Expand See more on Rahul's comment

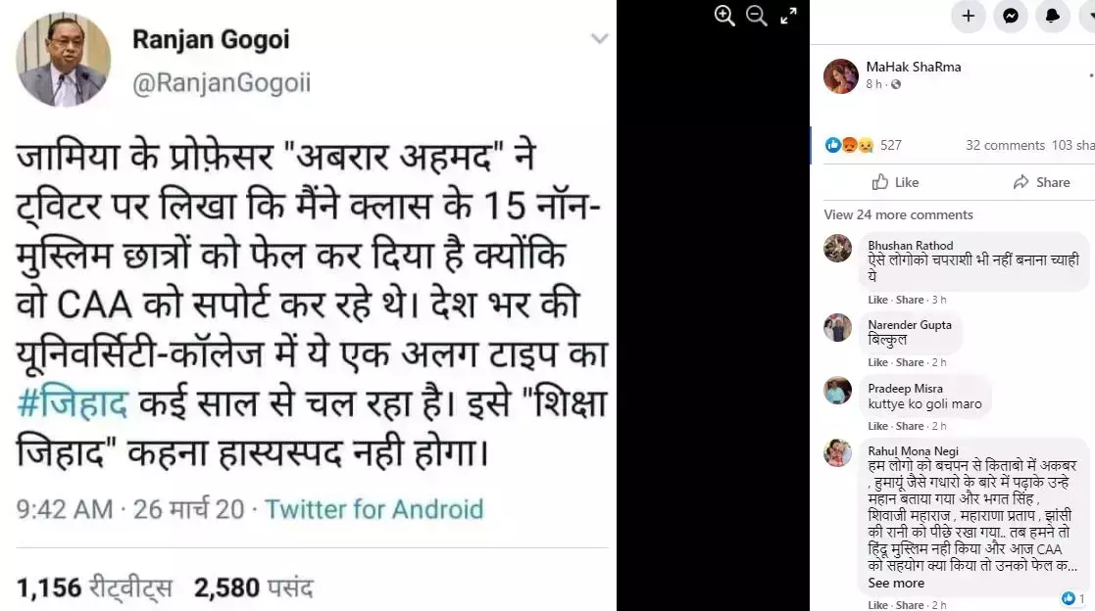896,584
